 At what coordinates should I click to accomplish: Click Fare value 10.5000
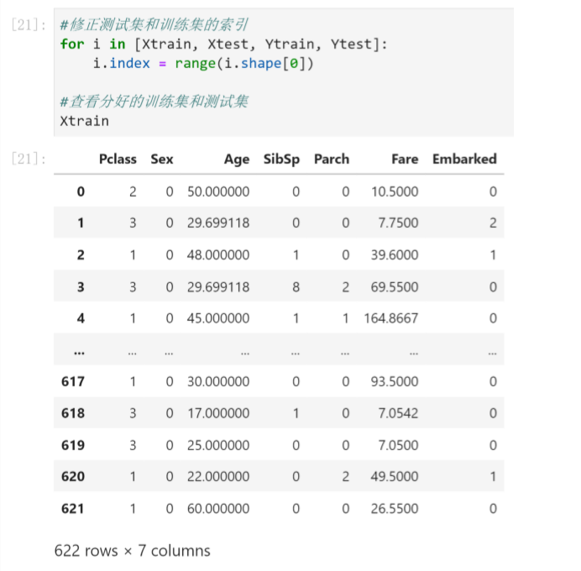point(395,191)
